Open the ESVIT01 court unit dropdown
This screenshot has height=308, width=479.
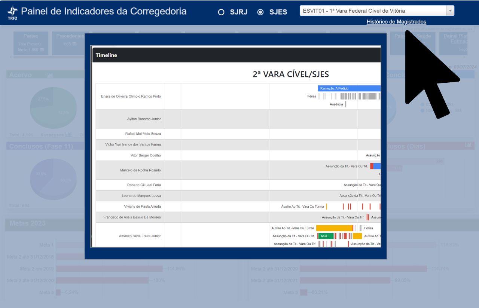(373, 11)
